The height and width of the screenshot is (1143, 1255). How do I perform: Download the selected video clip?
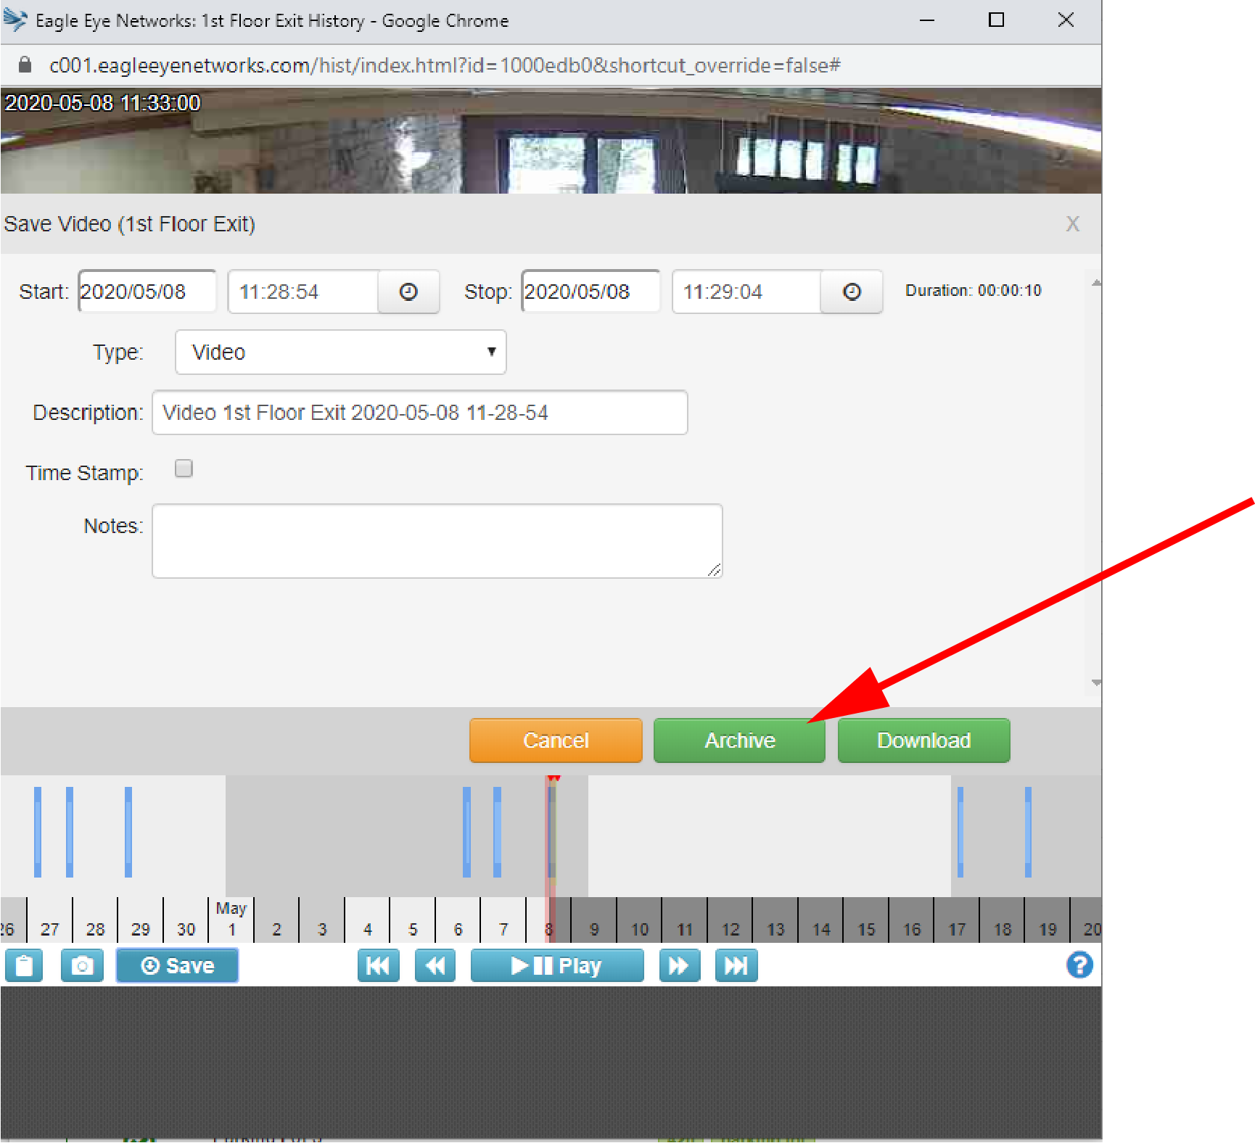tap(923, 740)
